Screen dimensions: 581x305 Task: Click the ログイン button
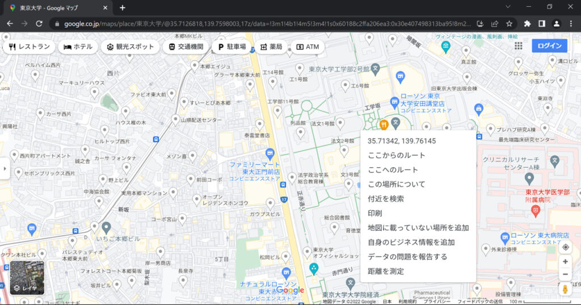tap(549, 45)
